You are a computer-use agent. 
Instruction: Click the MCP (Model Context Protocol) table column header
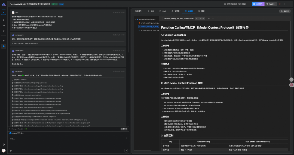click(258, 142)
